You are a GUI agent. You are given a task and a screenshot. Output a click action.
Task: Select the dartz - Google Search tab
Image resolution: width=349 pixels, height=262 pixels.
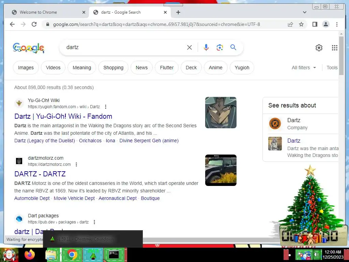tap(130, 12)
